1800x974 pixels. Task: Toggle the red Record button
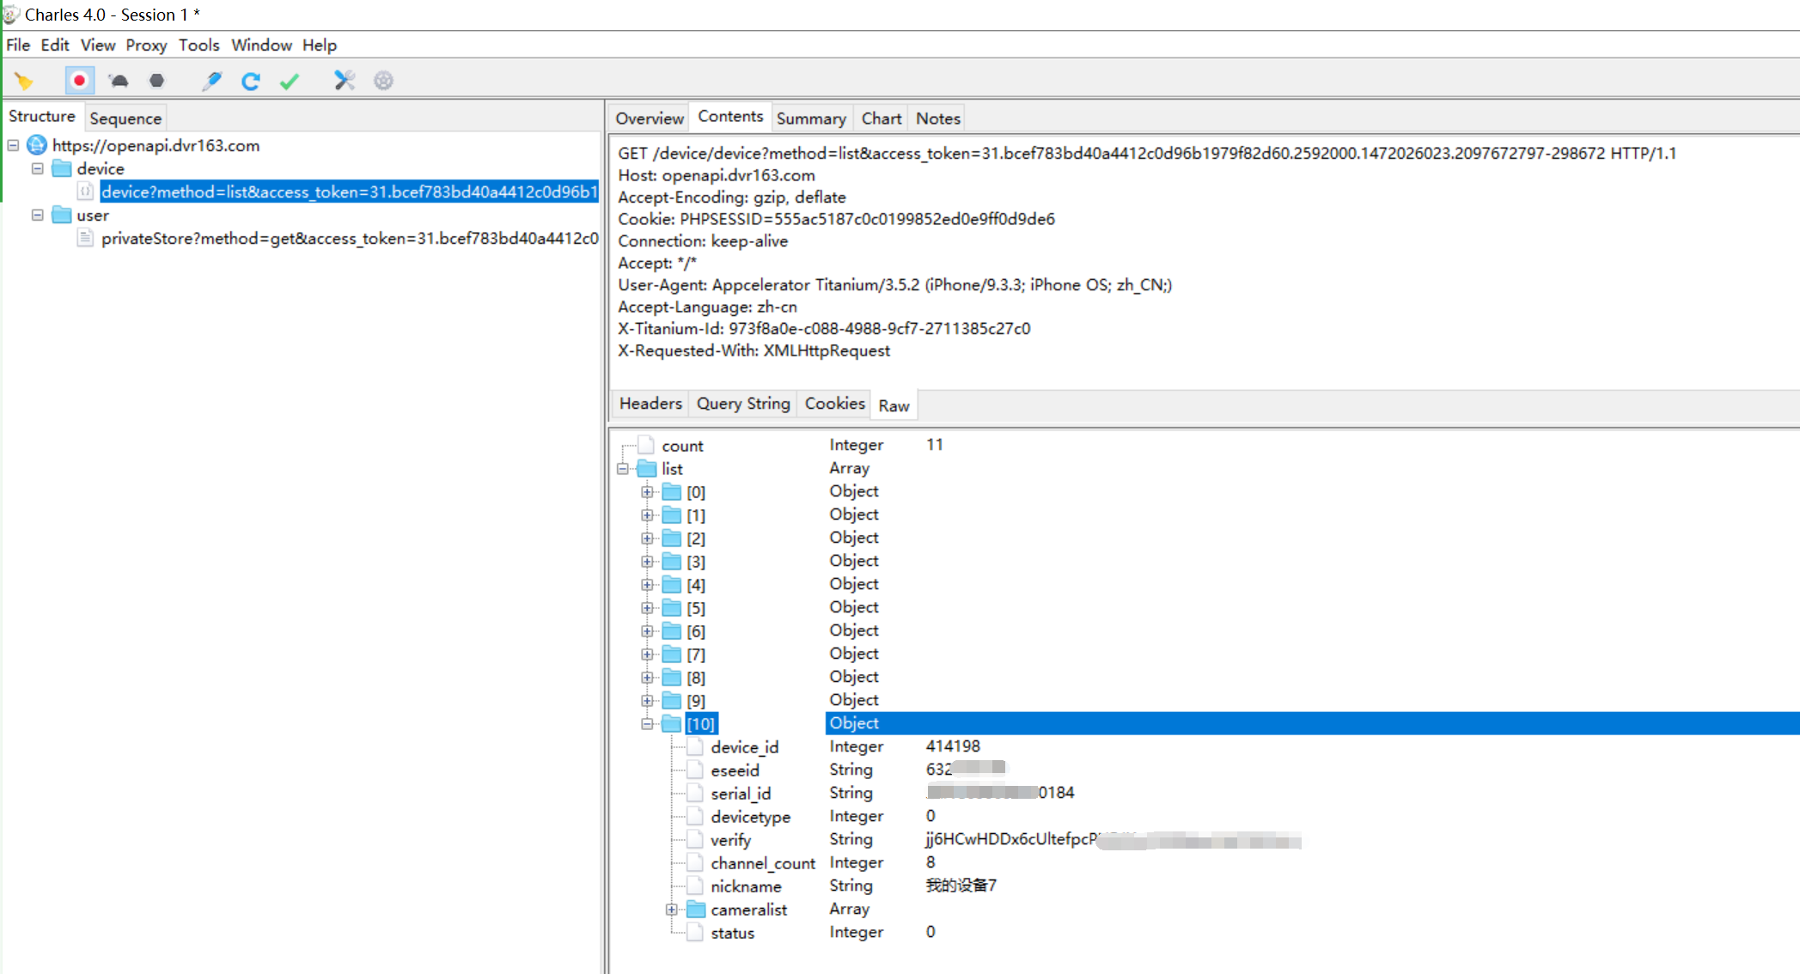tap(79, 81)
